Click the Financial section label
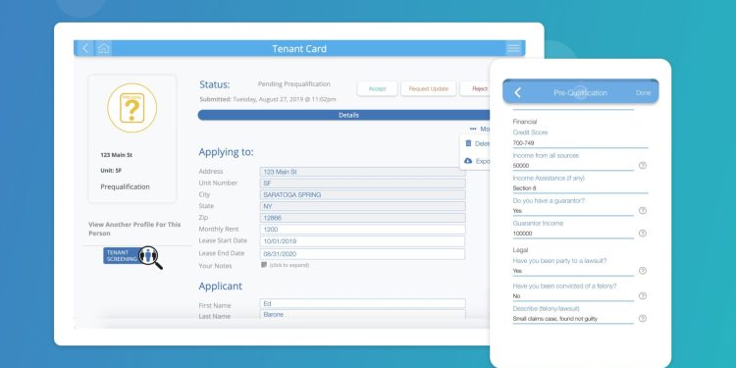Screen dimensions: 736x368 point(525,122)
